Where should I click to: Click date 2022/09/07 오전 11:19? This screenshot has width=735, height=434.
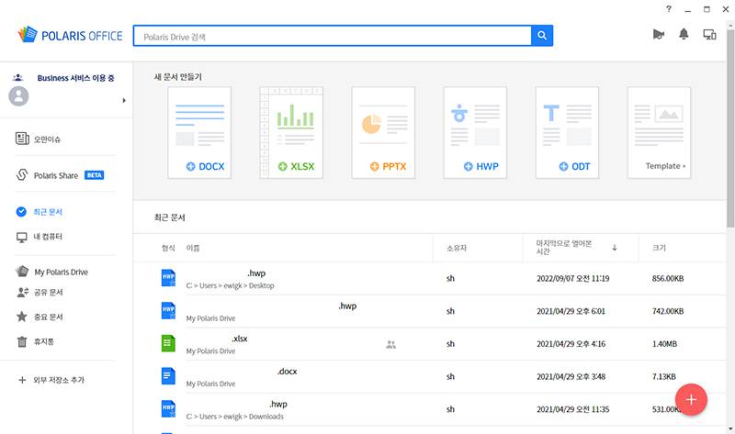click(x=572, y=278)
